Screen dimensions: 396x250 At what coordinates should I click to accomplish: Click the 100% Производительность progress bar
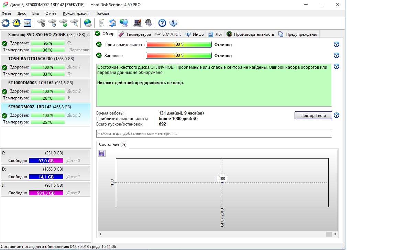(178, 44)
